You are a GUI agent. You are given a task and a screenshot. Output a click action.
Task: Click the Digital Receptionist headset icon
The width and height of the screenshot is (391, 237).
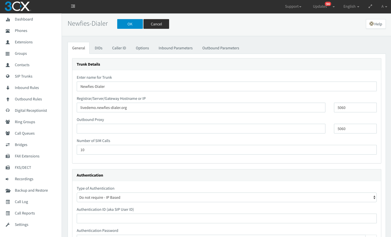(8, 111)
